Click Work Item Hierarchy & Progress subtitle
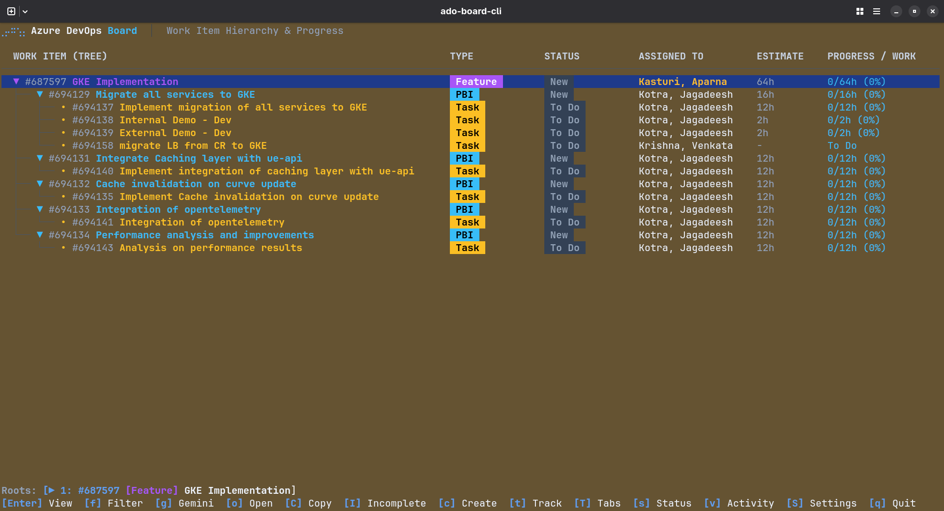The image size is (944, 511). 255,30
